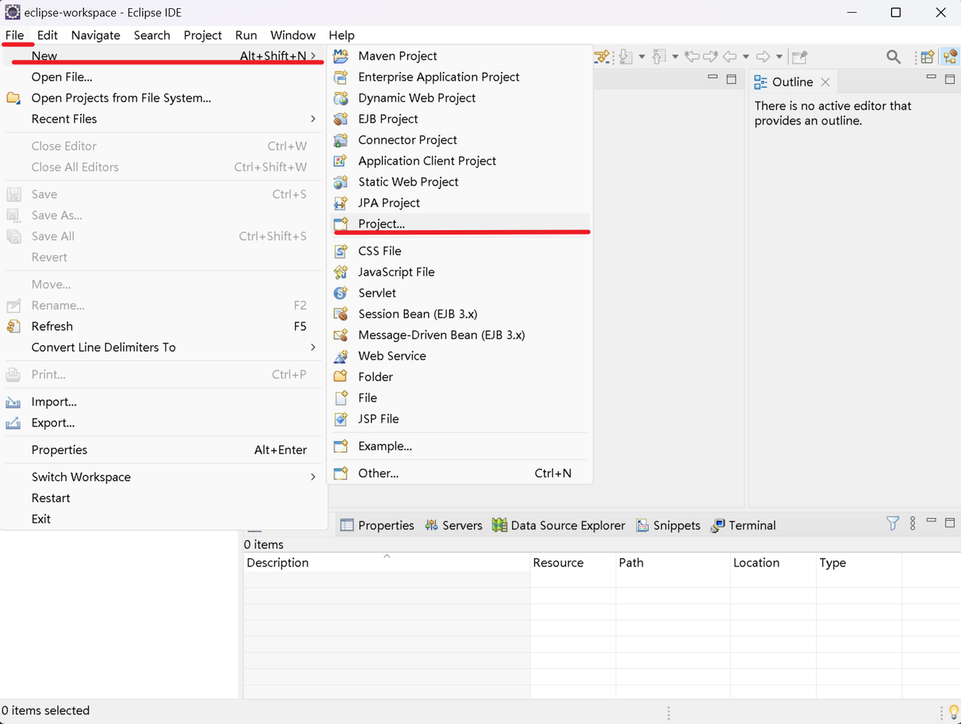Choose JSP File in the New submenu
The width and height of the screenshot is (961, 724).
coord(460,419)
